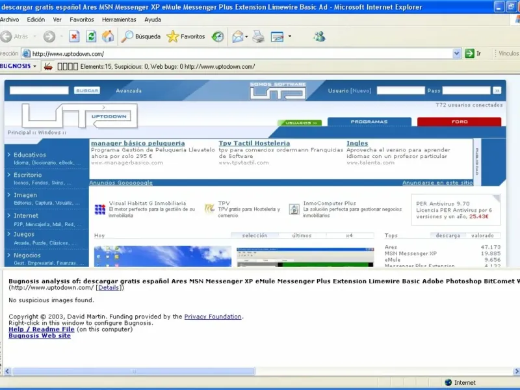Open the Favoritos star panel
This screenshot has width=520, height=390.
tap(186, 36)
